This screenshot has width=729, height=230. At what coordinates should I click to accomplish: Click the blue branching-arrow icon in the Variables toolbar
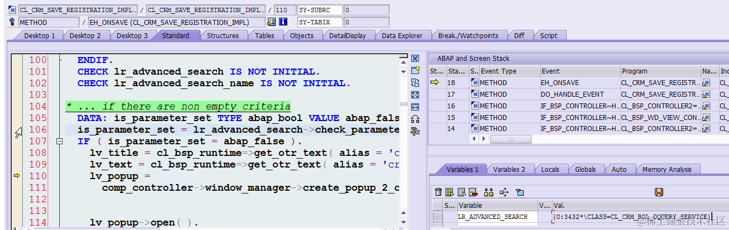click(504, 192)
